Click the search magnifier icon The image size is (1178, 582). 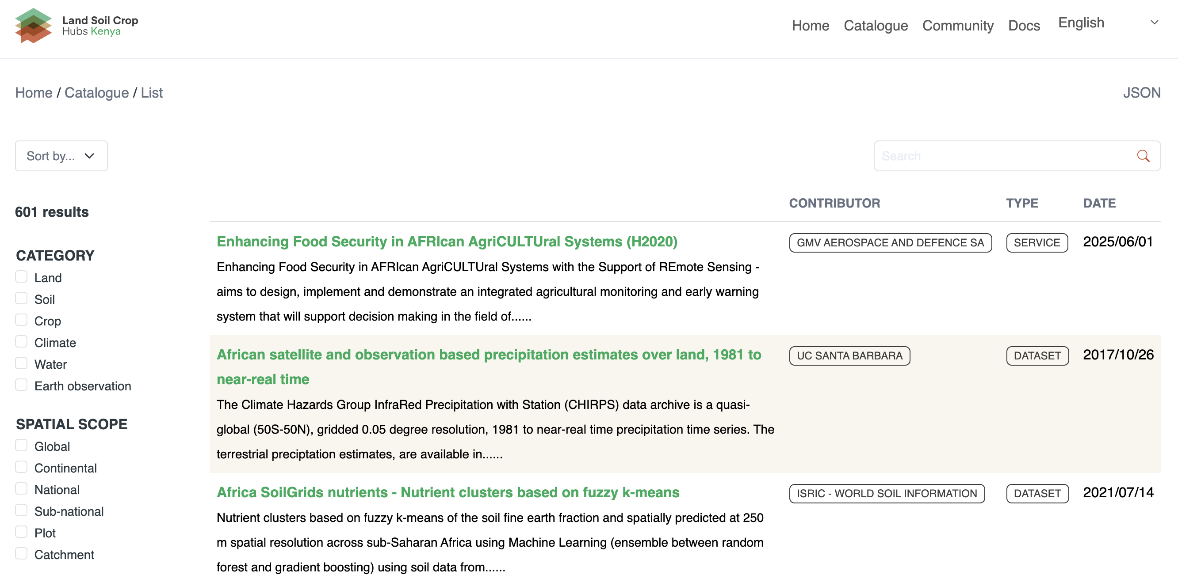tap(1143, 156)
